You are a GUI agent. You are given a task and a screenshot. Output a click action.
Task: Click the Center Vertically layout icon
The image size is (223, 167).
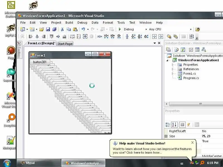click(161, 36)
